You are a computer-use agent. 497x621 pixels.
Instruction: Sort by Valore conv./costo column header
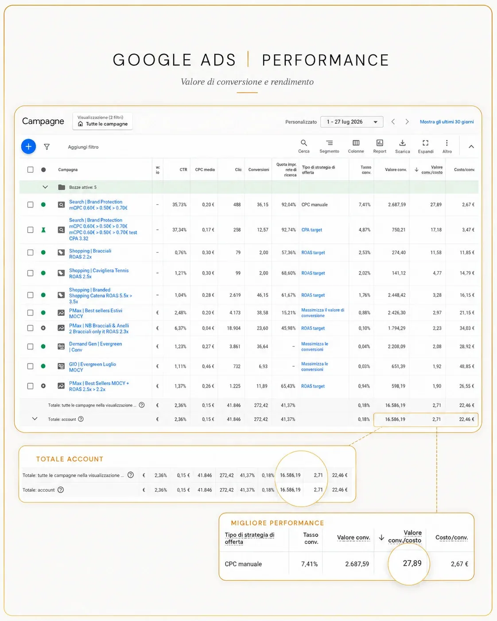(x=432, y=170)
